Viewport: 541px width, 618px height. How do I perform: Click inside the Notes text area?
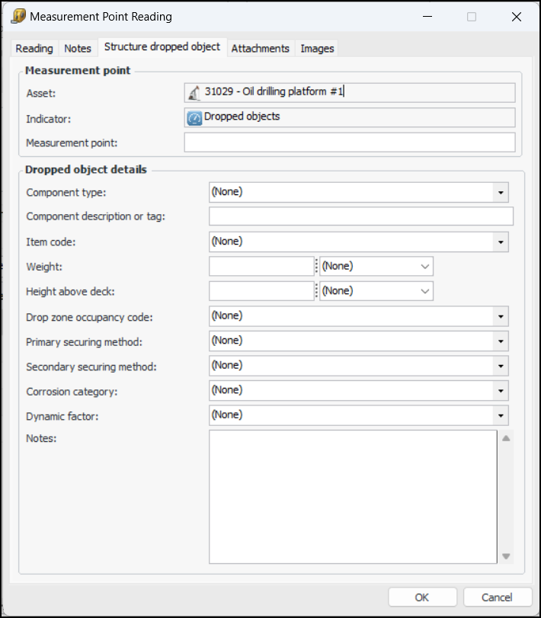(353, 496)
